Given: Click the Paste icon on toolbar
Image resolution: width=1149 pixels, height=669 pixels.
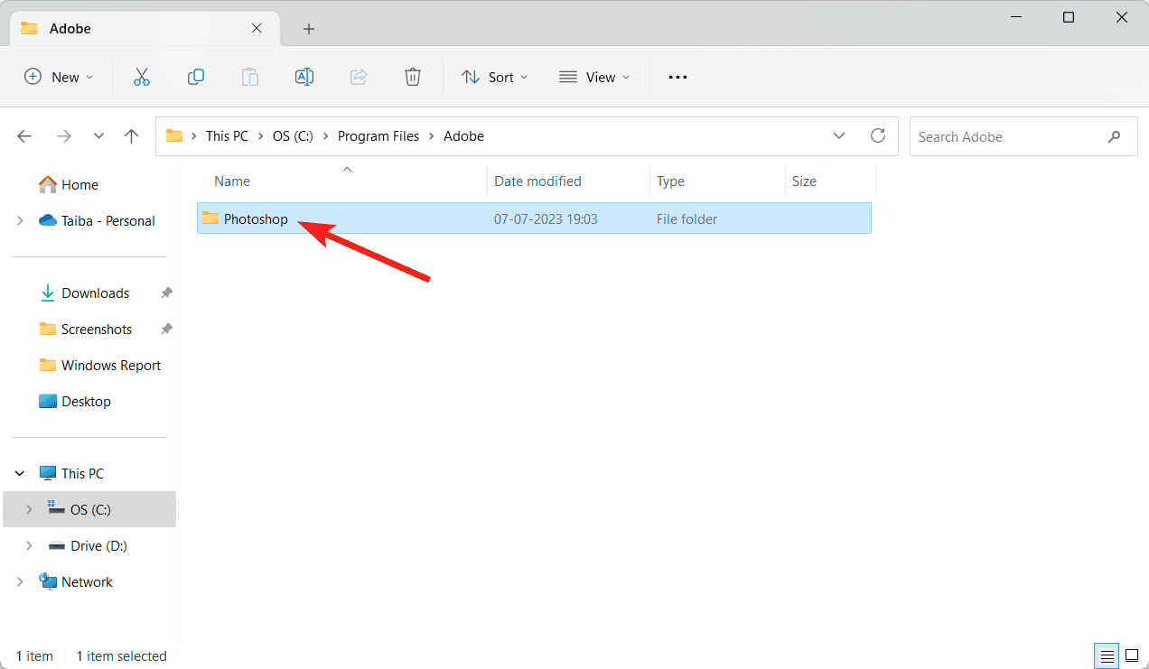Looking at the screenshot, I should pyautogui.click(x=250, y=77).
